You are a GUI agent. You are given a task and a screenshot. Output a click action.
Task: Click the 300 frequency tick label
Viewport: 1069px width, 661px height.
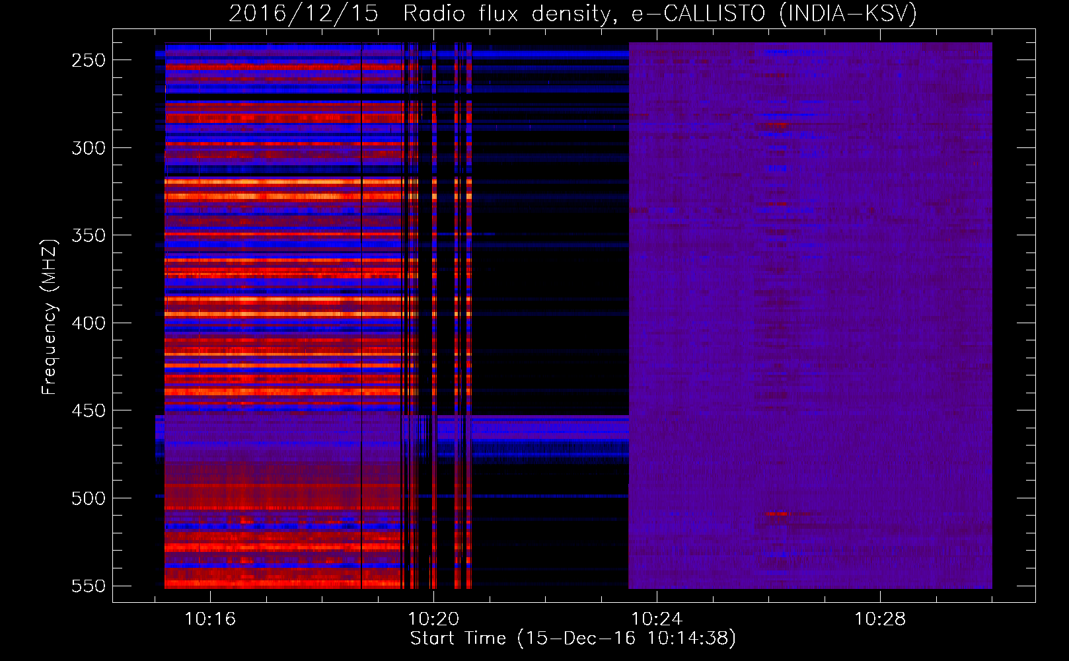coord(89,148)
